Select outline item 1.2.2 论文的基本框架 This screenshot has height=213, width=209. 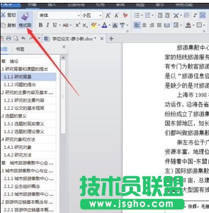[28, 108]
